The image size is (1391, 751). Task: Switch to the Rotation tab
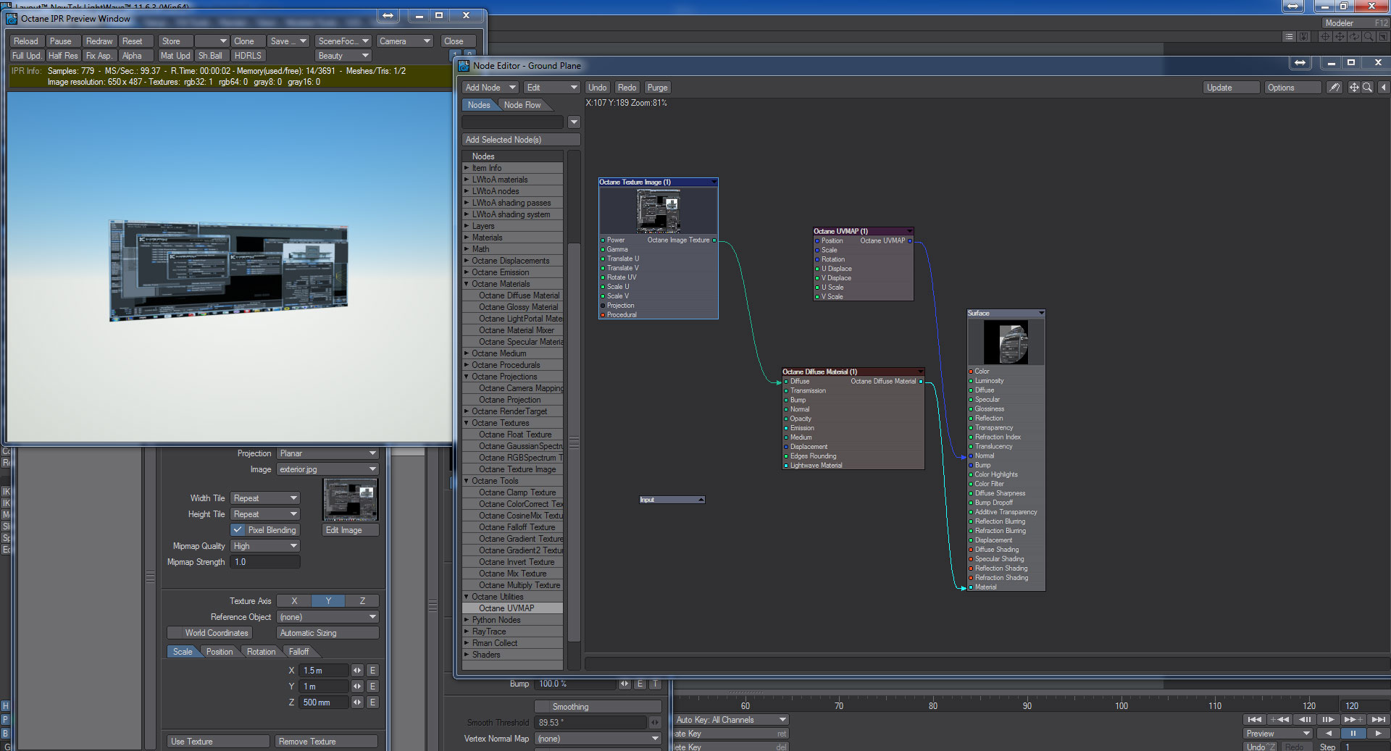click(x=261, y=652)
